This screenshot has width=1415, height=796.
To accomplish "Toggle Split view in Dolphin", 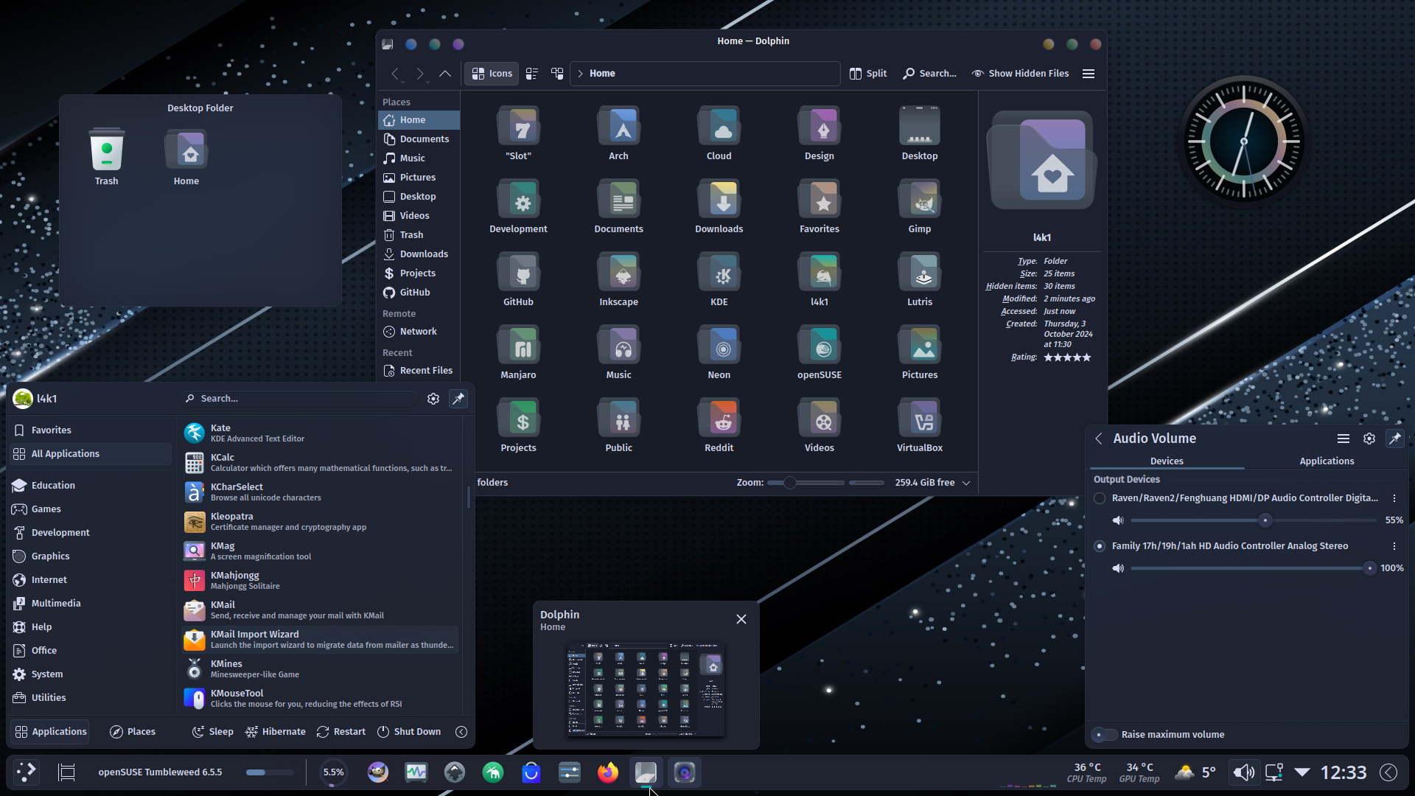I will (868, 74).
